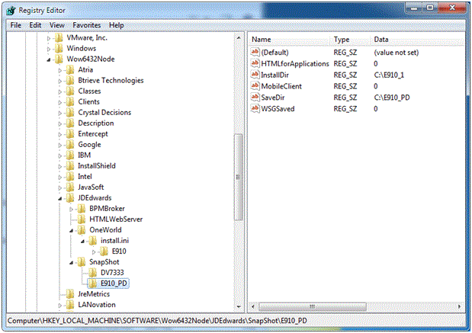472x333 pixels.
Task: Select the IBM tree key
Action: click(x=85, y=155)
